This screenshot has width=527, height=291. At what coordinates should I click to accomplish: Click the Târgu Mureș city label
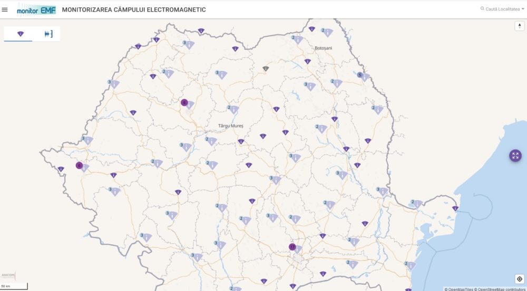click(x=231, y=126)
